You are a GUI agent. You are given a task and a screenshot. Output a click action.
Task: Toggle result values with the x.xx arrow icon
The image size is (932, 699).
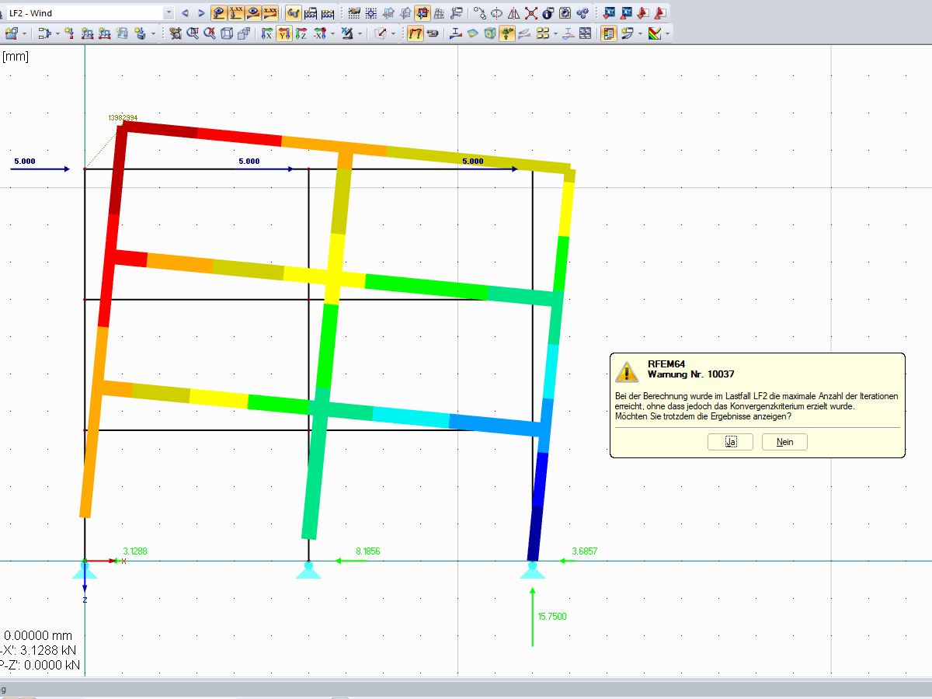tap(235, 13)
